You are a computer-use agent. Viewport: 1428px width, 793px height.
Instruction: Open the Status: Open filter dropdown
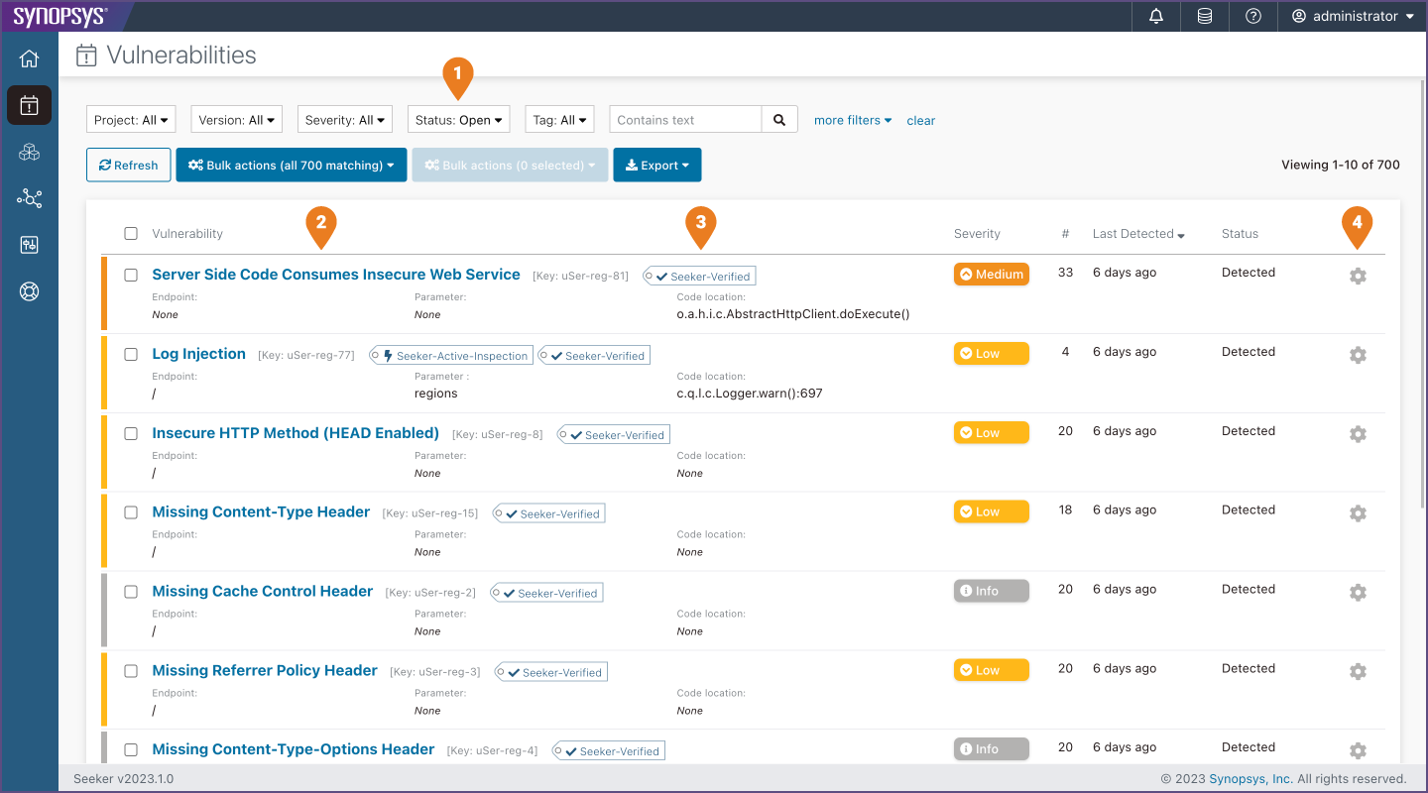(458, 120)
